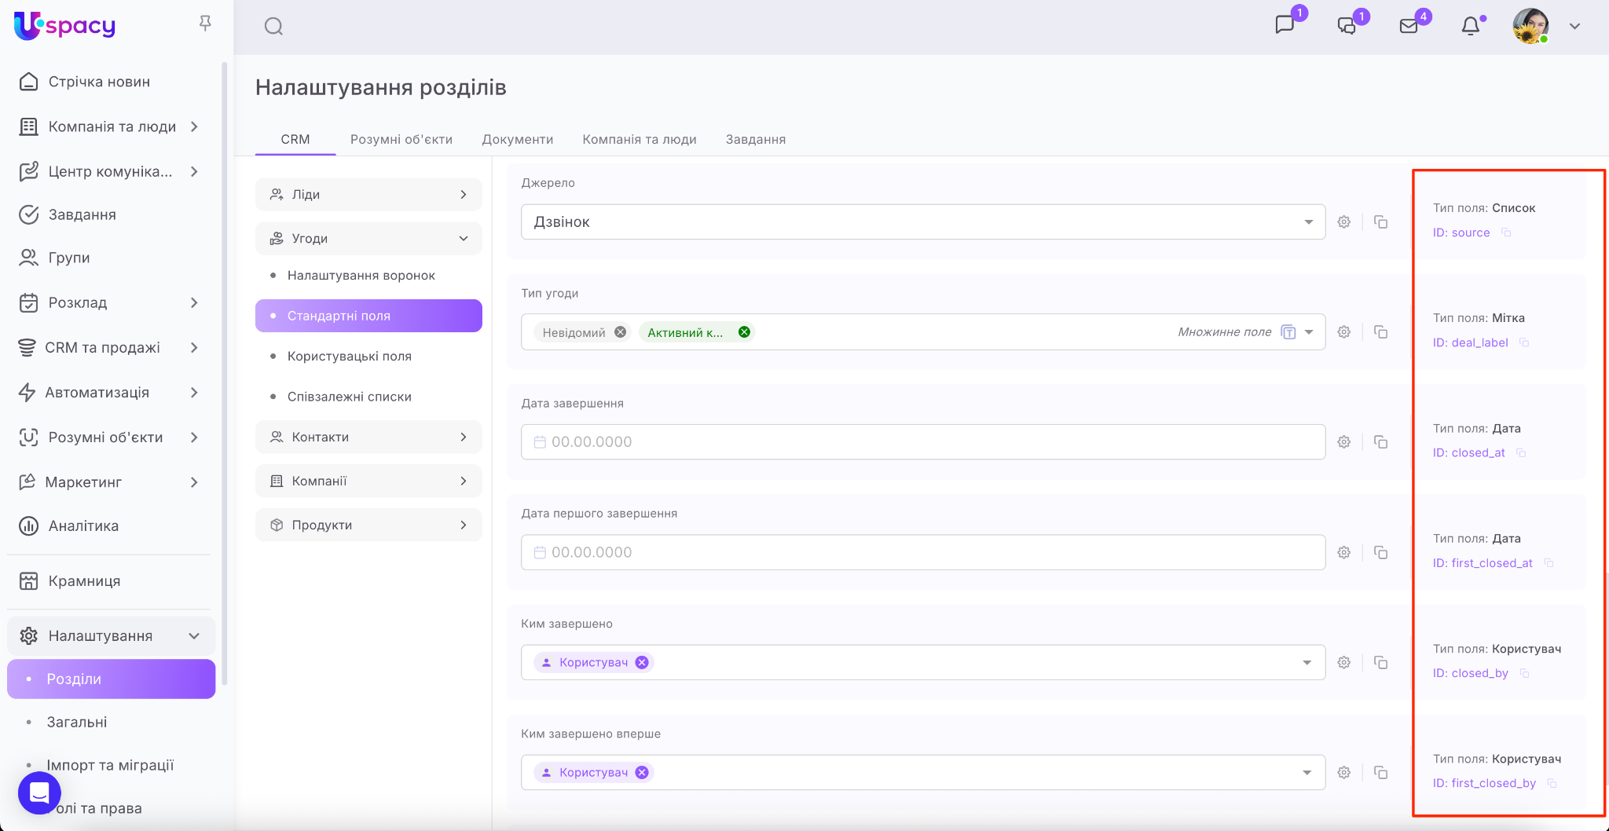Copy ID source with copy icon
The image size is (1609, 831).
tap(1506, 232)
